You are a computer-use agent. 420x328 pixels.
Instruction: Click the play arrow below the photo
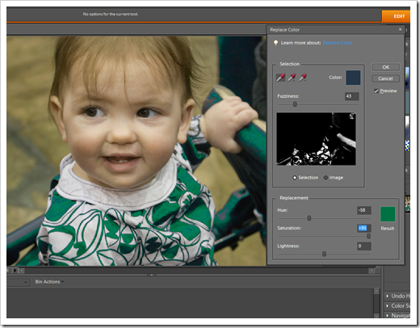(x=15, y=270)
